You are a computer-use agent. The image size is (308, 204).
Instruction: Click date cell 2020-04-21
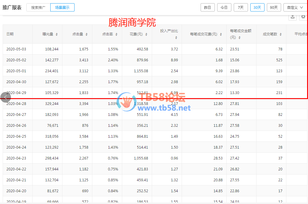point(16,180)
